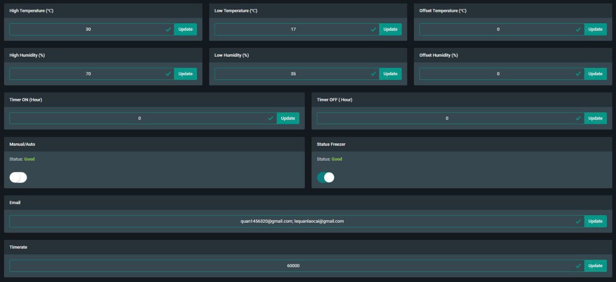Toggle the Manual/Auto switch
The height and width of the screenshot is (282, 616).
tap(18, 177)
